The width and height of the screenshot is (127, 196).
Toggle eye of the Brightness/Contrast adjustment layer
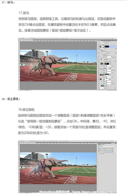click(x=99, y=57)
